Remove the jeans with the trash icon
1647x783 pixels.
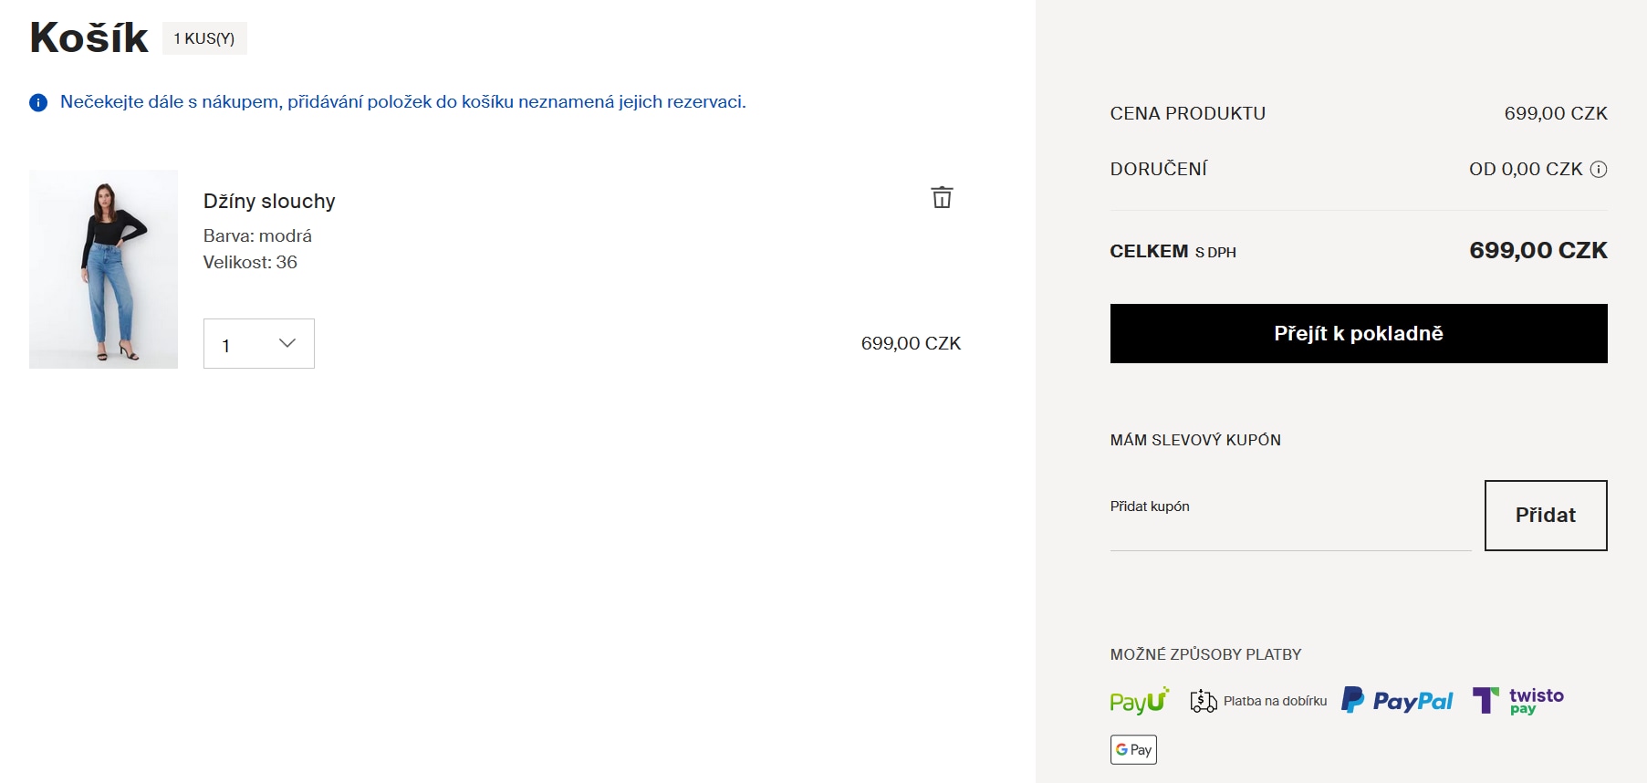click(942, 197)
